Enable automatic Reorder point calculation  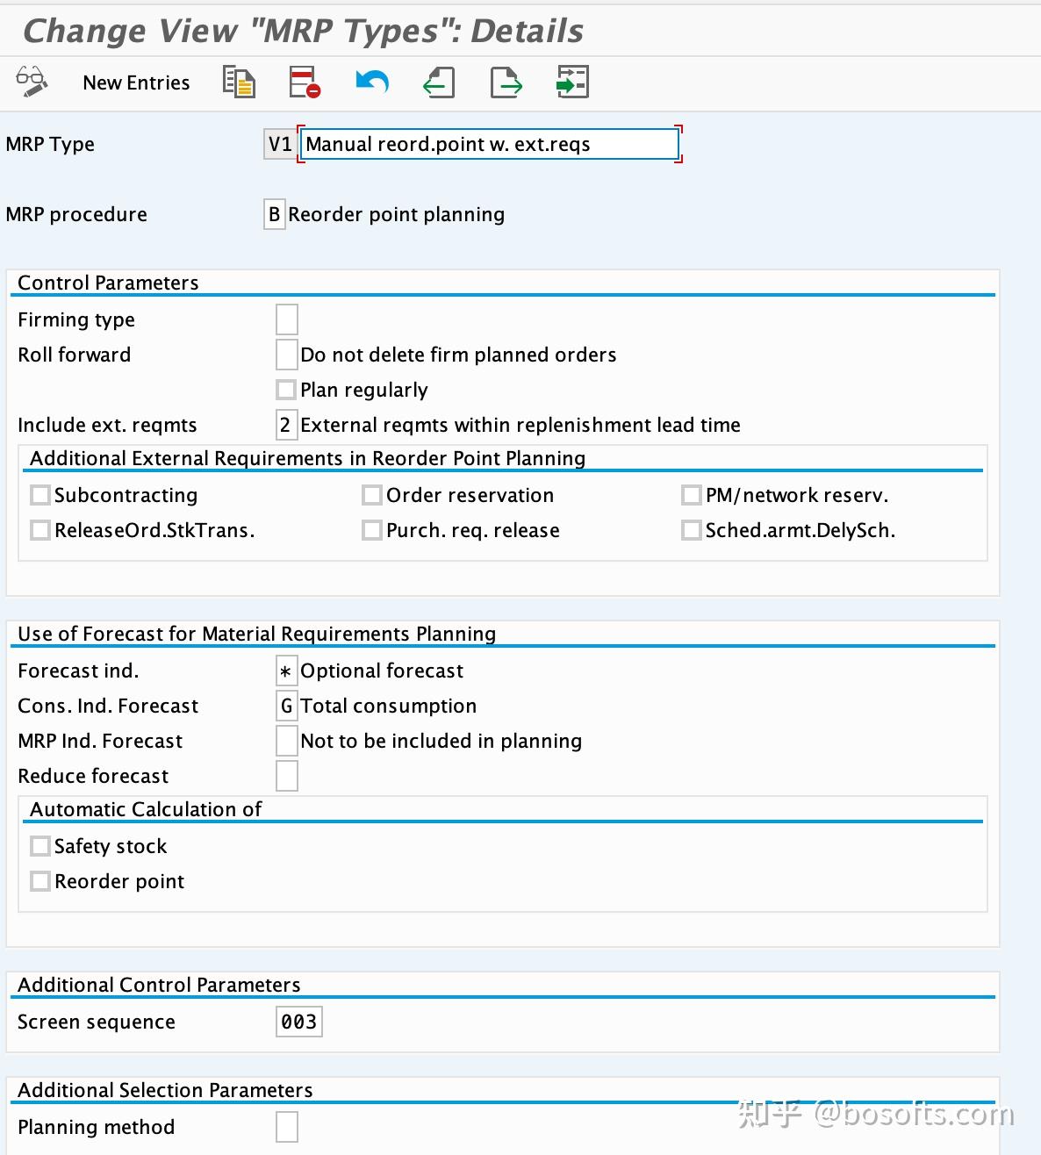(39, 880)
